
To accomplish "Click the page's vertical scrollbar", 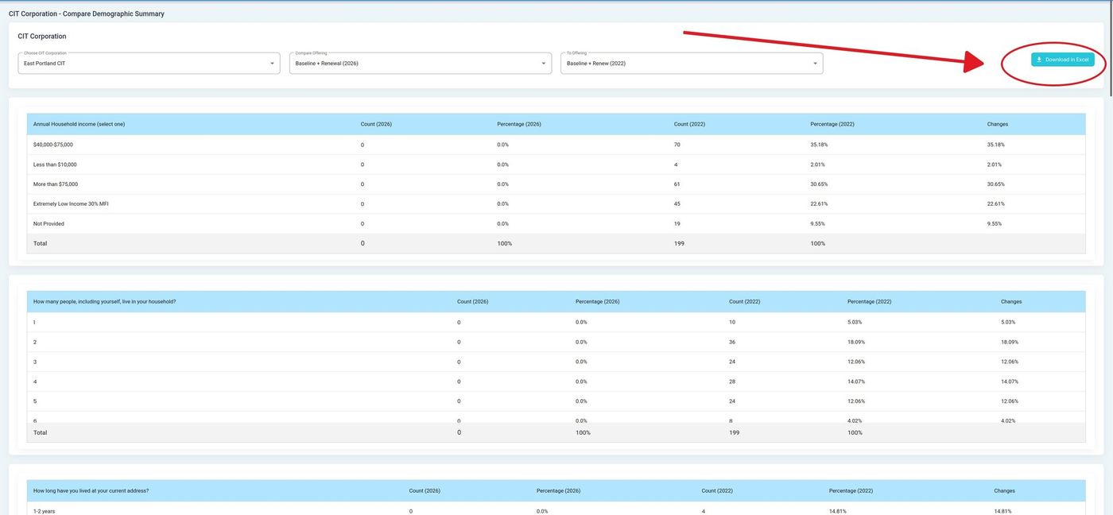I will coord(1110,48).
